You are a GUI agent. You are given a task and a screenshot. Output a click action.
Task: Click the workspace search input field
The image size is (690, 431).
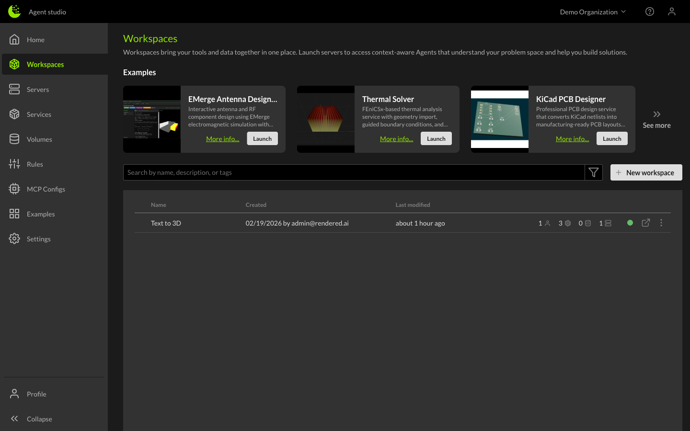(335, 172)
